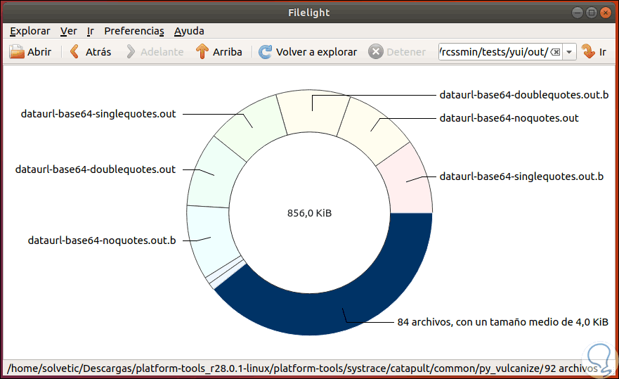
Task: Click the 856,0 KiB center circle
Action: point(309,213)
